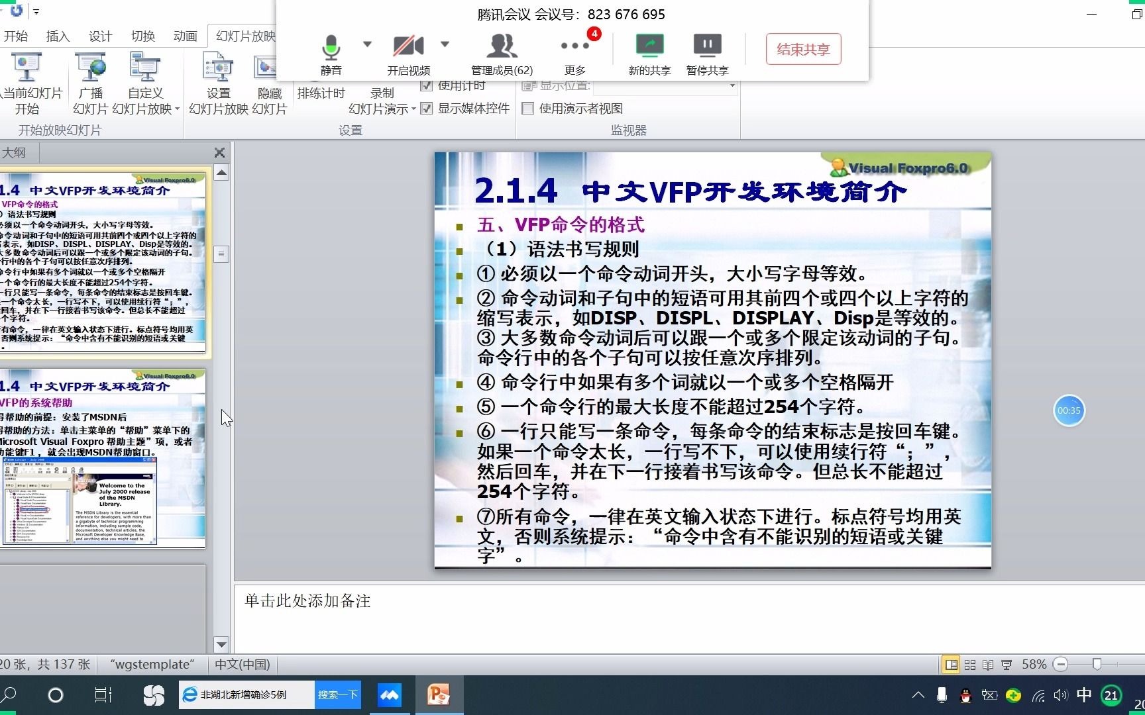Click Hide Slide (隐藏幻灯片) button
The image size is (1145, 715).
pyautogui.click(x=269, y=84)
